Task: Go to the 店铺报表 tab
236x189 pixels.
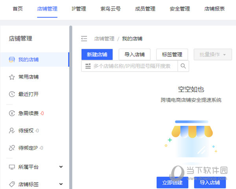Action: (214, 9)
